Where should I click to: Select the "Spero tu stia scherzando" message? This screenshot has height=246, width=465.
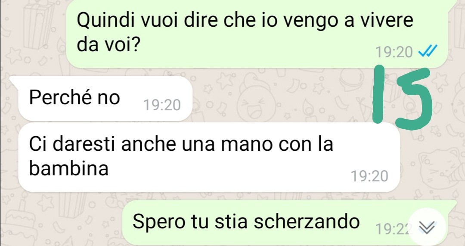coord(289,223)
